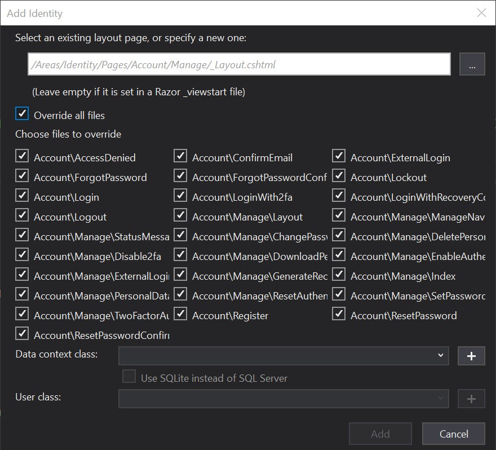Toggle Account\ResetPasswordConfirmation checkbox

coord(22,333)
